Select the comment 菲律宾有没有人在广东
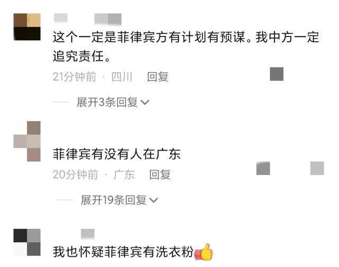339x267 pixels. click(117, 154)
